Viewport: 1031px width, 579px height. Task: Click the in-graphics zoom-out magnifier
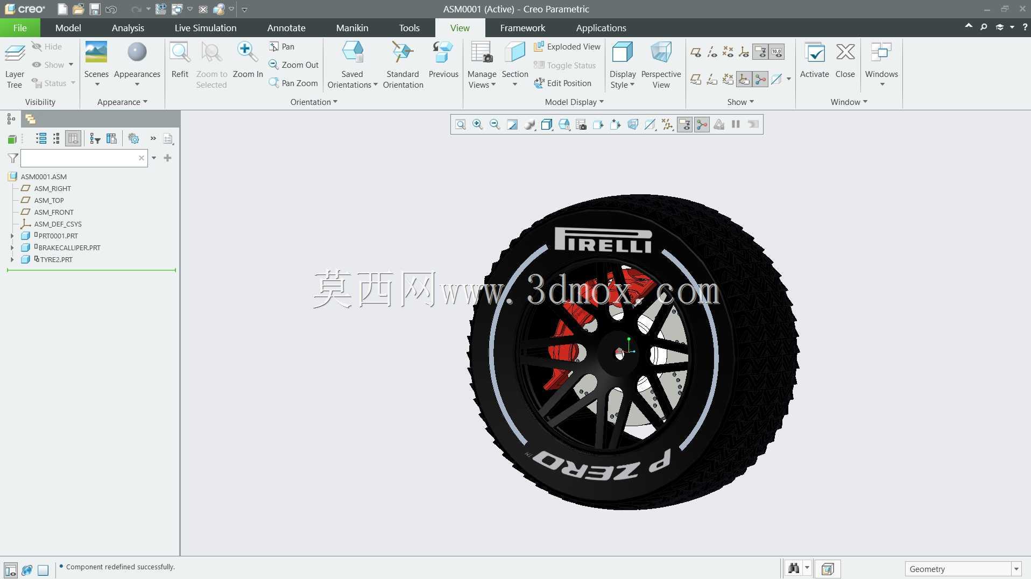[495, 125]
